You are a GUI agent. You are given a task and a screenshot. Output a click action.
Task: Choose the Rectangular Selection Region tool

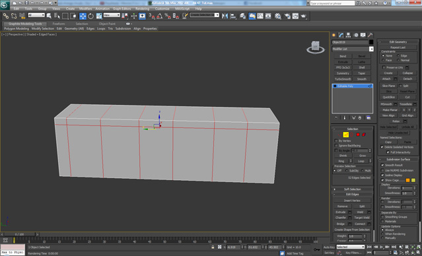[65, 16]
